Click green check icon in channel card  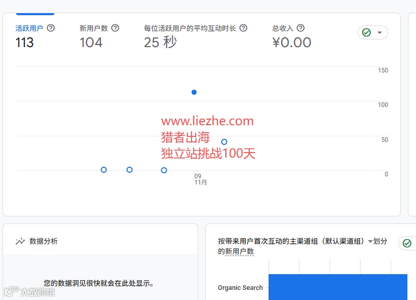tap(407, 243)
